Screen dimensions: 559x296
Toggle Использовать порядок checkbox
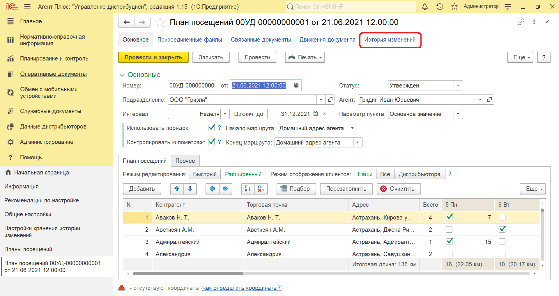(x=212, y=128)
